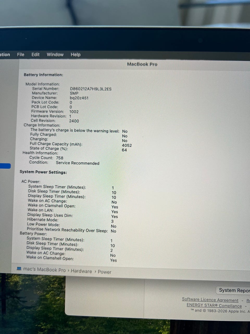
Task: Open the Edit menu
Action: (x=35, y=55)
